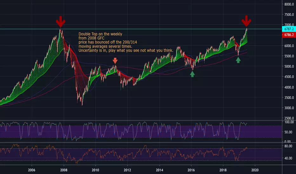Image resolution: width=296 pixels, height=174 pixels.
Task: Click the 3000.0 price axis label
Action: coord(289,108)
